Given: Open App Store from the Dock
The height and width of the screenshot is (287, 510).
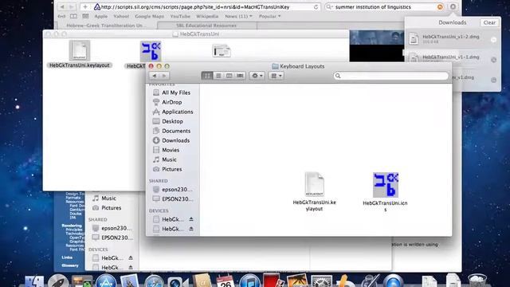Looking at the screenshot, I should click(x=106, y=281).
